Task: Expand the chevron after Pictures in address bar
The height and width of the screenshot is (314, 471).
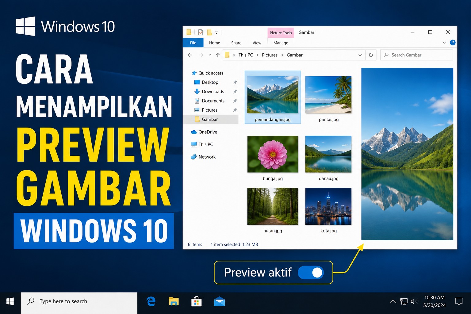Action: (x=282, y=55)
